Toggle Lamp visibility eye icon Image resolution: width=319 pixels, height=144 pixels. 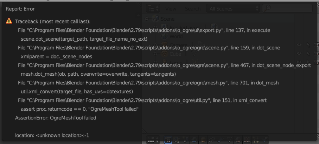299,62
